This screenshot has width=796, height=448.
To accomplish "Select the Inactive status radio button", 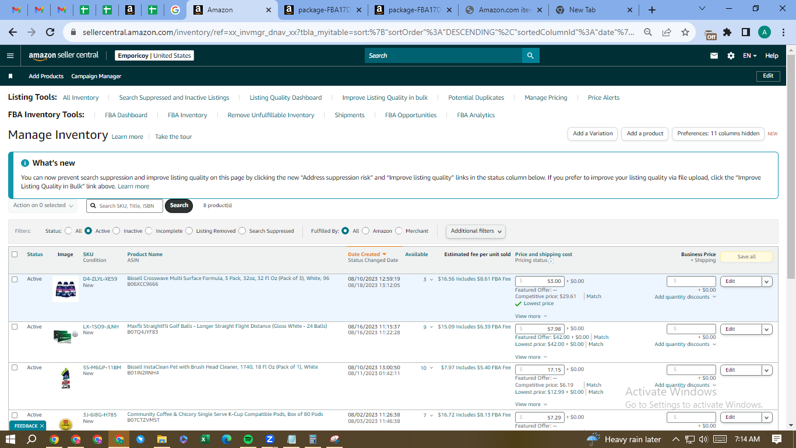I will (x=117, y=231).
